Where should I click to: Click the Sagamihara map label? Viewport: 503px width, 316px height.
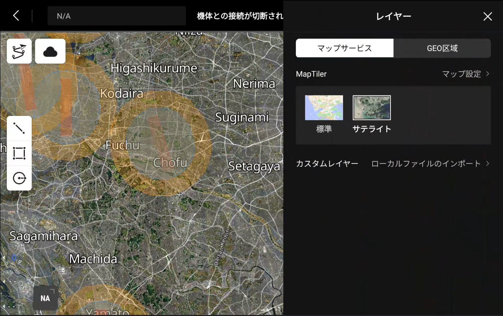(x=43, y=236)
